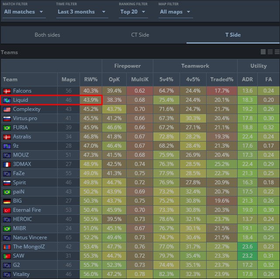
Task: Select the medium table density icon
Action: (x=270, y=52)
